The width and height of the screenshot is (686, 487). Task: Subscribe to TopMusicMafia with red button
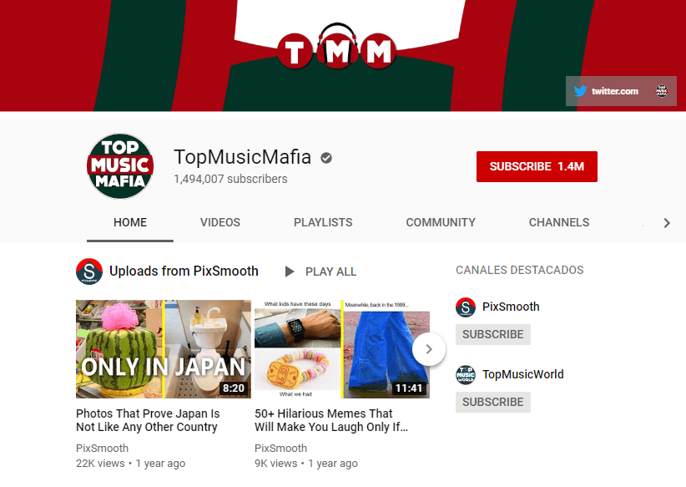(537, 166)
